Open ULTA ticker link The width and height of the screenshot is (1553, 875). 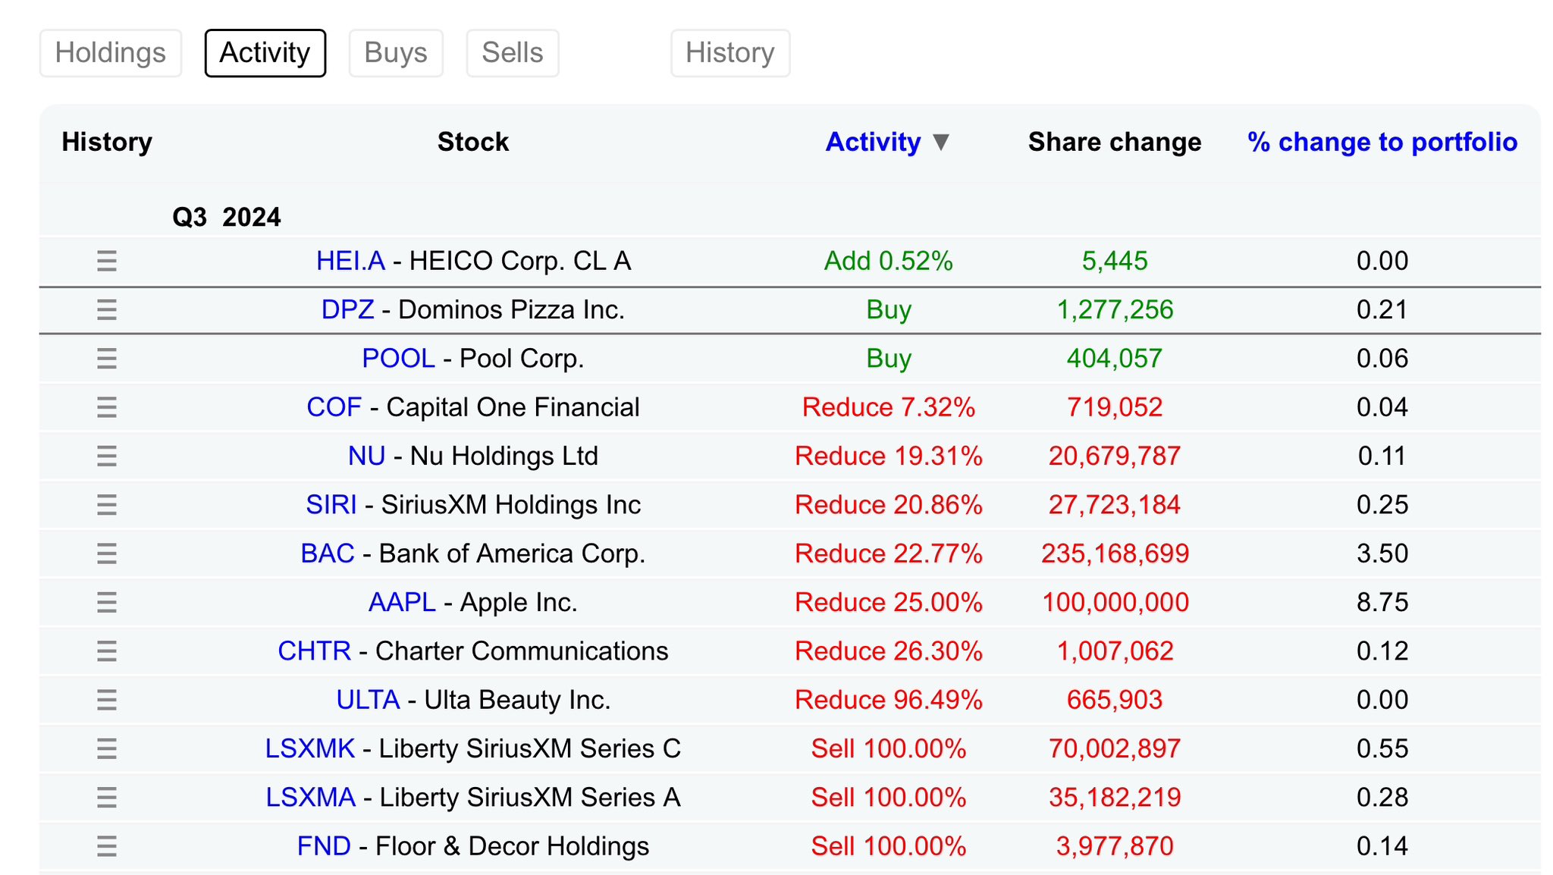[368, 700]
